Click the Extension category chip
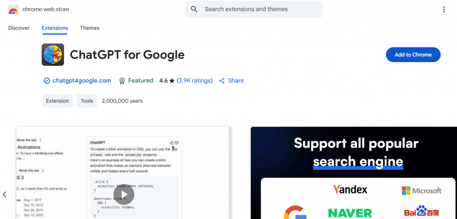The image size is (457, 219). pyautogui.click(x=58, y=101)
